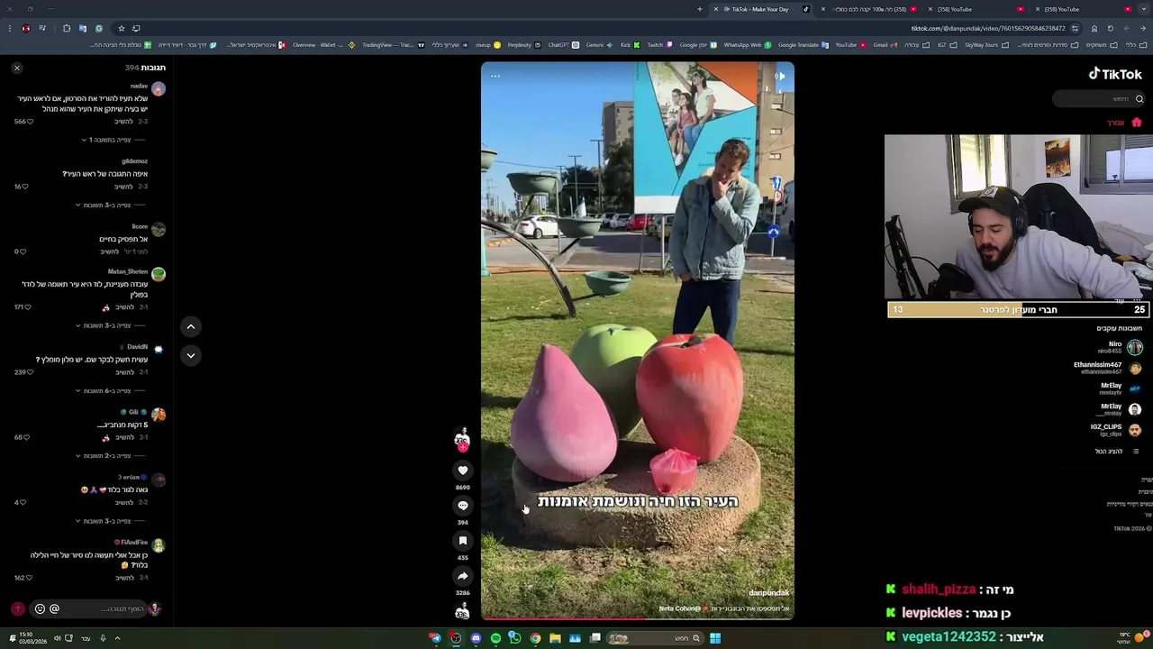The width and height of the screenshot is (1153, 649).
Task: Insert emoji in the comment box
Action: pos(40,609)
